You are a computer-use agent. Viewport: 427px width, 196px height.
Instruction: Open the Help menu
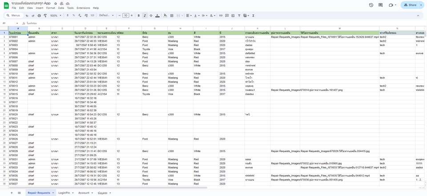point(96,8)
